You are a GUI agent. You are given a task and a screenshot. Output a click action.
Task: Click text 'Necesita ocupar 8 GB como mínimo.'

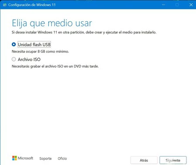point(41,51)
